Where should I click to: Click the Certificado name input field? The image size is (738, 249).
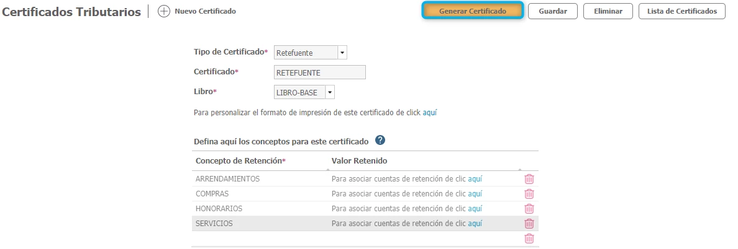(319, 72)
